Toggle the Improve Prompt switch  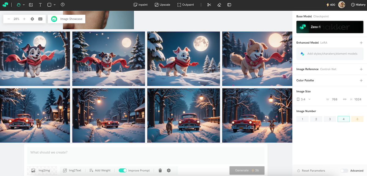pos(123,171)
